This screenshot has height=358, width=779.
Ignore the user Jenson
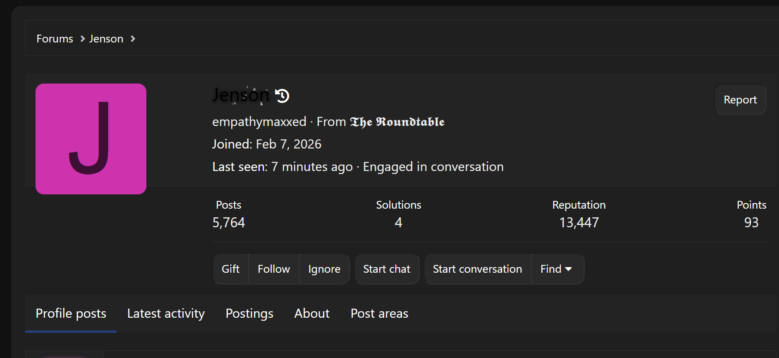click(324, 269)
